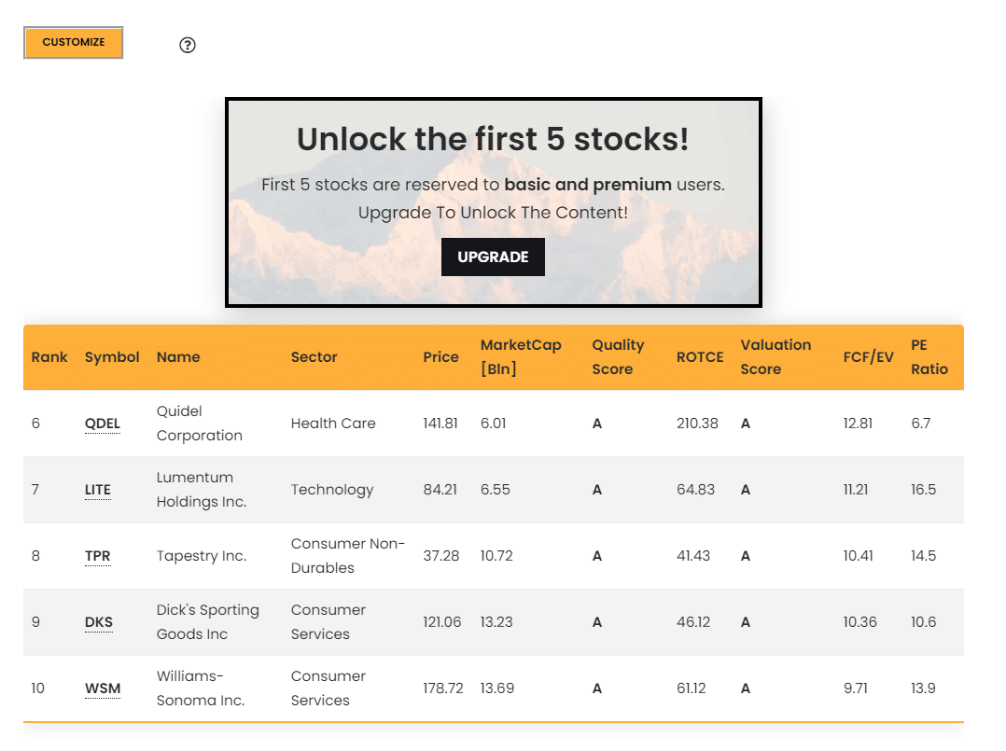This screenshot has width=1006, height=751.
Task: Open the TPR stock symbol link
Action: click(x=97, y=555)
